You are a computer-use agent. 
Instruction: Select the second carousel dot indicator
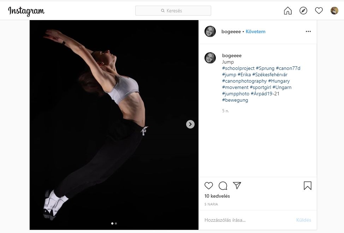tap(116, 223)
